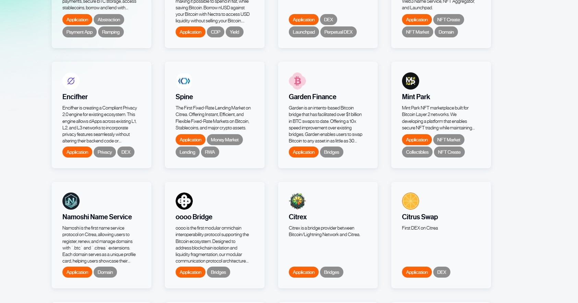This screenshot has height=303, width=578.
Task: Click the Spine logo icon
Action: (x=184, y=81)
